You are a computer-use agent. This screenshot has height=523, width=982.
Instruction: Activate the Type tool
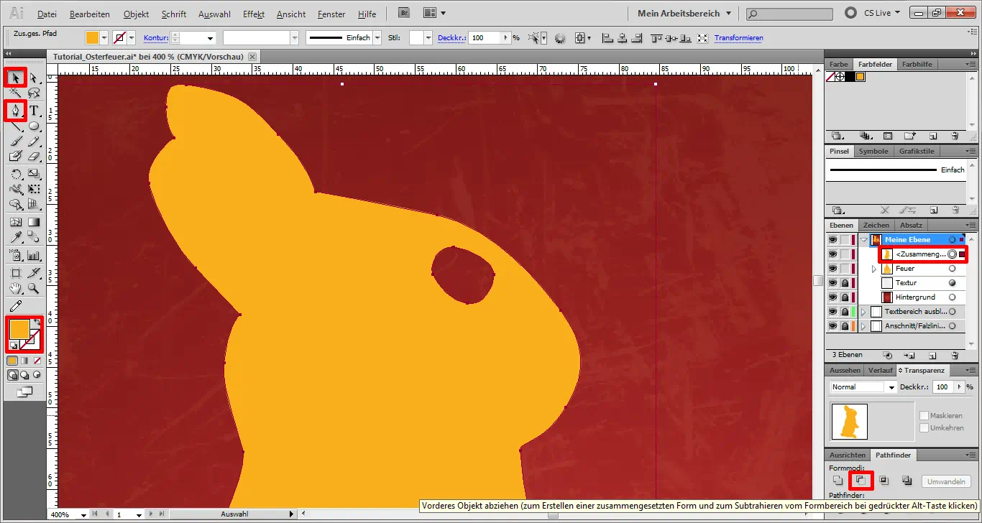coord(33,111)
